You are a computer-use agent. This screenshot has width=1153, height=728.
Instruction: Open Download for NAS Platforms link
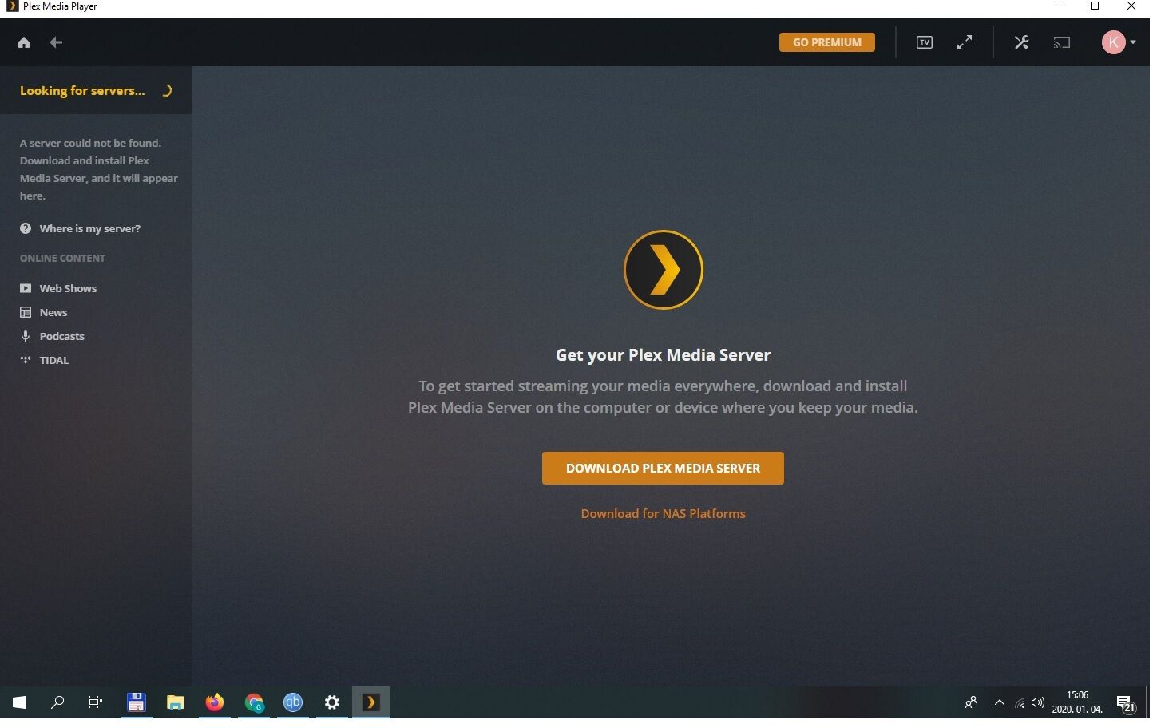[665, 515]
